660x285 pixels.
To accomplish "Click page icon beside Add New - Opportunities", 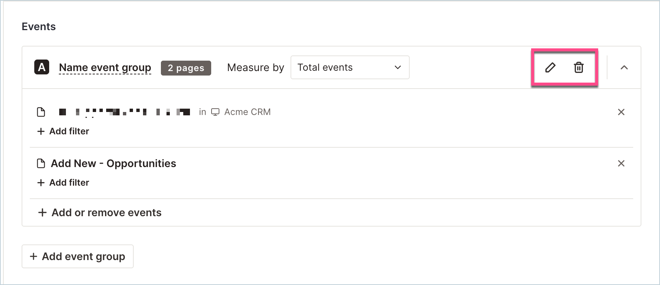I will [41, 163].
